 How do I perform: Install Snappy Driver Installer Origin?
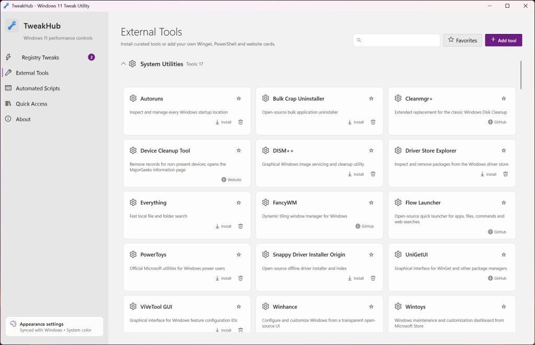coord(356,278)
